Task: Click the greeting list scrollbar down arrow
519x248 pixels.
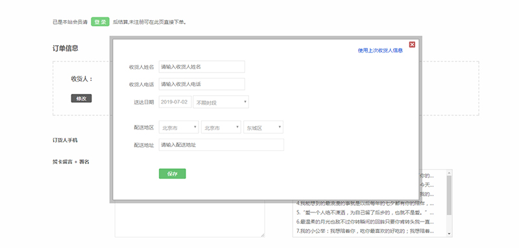Action: tap(449, 234)
